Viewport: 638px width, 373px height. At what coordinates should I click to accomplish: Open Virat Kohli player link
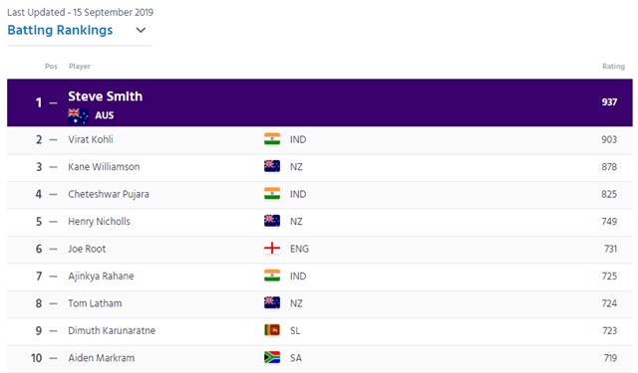click(x=91, y=139)
